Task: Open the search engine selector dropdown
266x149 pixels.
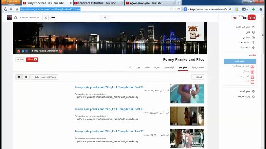Action: click(186, 9)
